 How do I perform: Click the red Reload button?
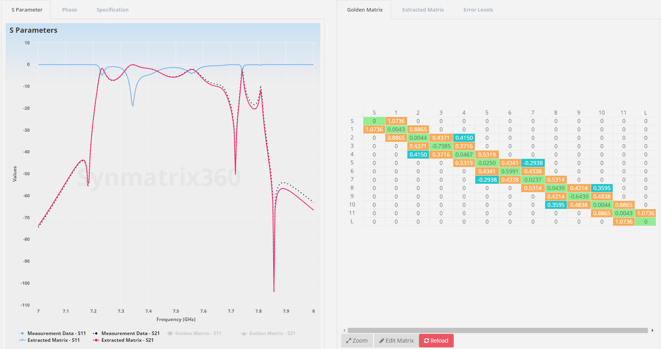[436, 341]
